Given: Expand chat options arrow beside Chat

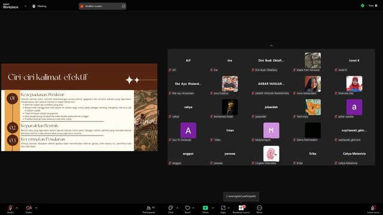Looking at the screenshot, I should [177, 208].
